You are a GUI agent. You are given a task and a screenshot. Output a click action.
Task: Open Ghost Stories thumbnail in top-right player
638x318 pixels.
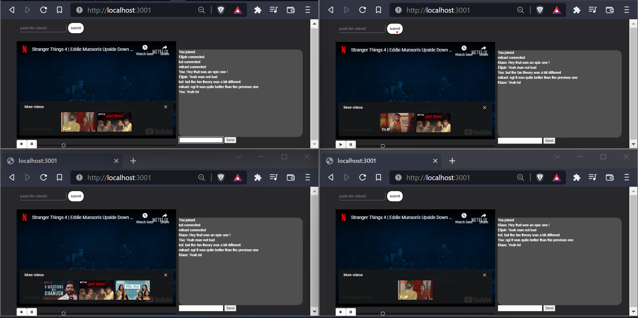click(433, 123)
